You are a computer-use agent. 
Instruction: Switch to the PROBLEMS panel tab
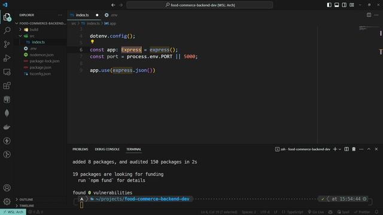click(80, 149)
